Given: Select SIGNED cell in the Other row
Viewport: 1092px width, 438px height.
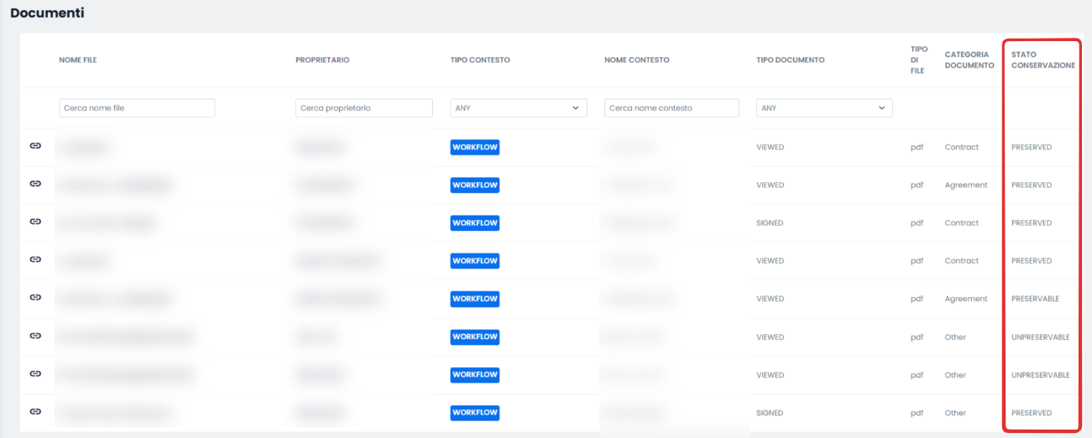Looking at the screenshot, I should point(770,413).
